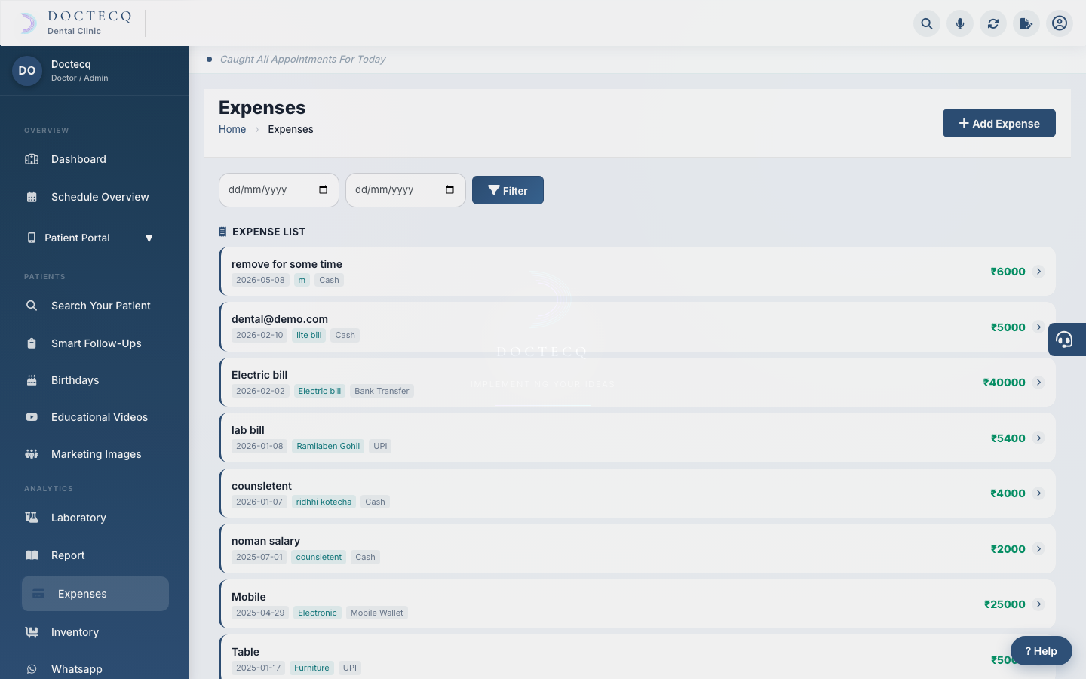Click the Add Expense button
This screenshot has width=1086, height=679.
coord(999,123)
